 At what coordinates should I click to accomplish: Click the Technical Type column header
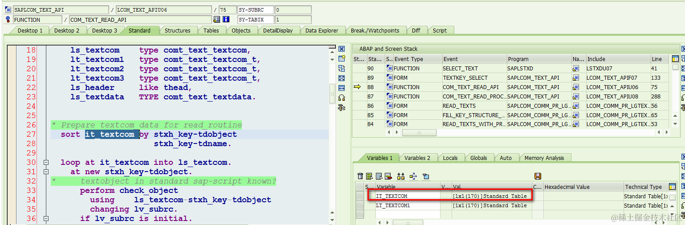646,187
